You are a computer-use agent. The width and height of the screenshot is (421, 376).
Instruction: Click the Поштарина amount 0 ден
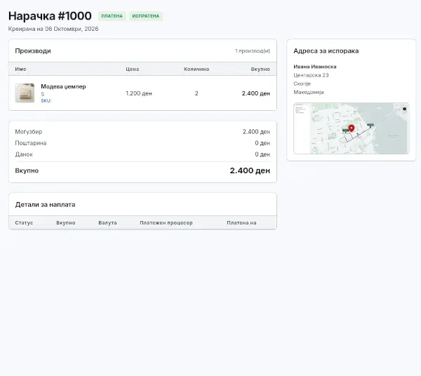(262, 143)
